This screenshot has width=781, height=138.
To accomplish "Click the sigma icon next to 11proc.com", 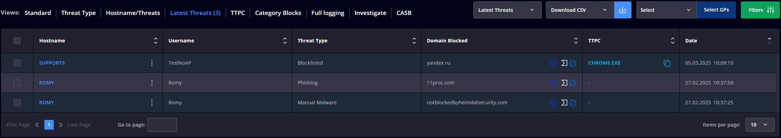I will click(x=564, y=83).
